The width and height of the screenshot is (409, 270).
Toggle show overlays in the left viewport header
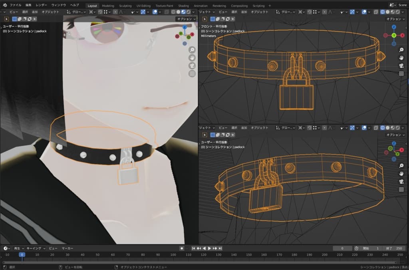point(155,12)
